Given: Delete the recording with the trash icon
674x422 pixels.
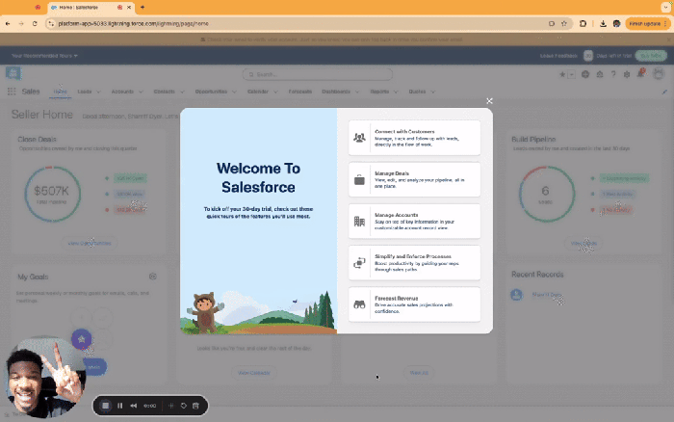Looking at the screenshot, I should [x=195, y=406].
